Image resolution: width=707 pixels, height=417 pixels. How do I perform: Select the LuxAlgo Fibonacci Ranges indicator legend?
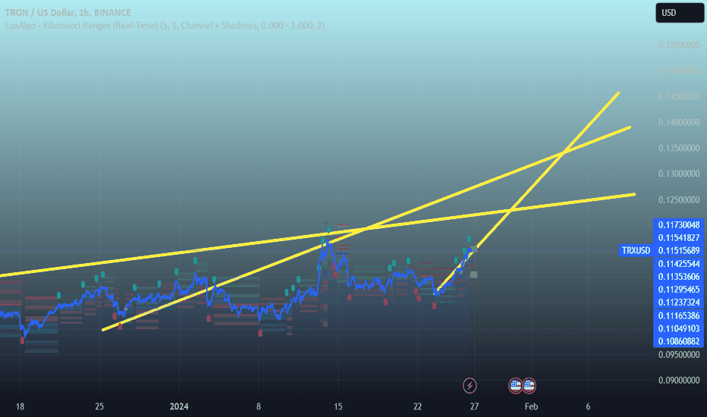(x=165, y=26)
